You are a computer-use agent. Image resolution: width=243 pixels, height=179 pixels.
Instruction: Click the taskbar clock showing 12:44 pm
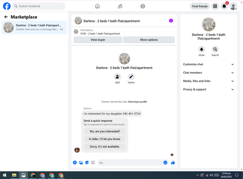226,175
